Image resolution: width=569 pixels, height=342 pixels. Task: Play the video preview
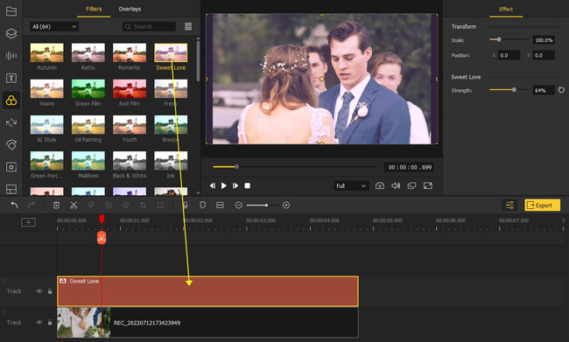point(224,185)
